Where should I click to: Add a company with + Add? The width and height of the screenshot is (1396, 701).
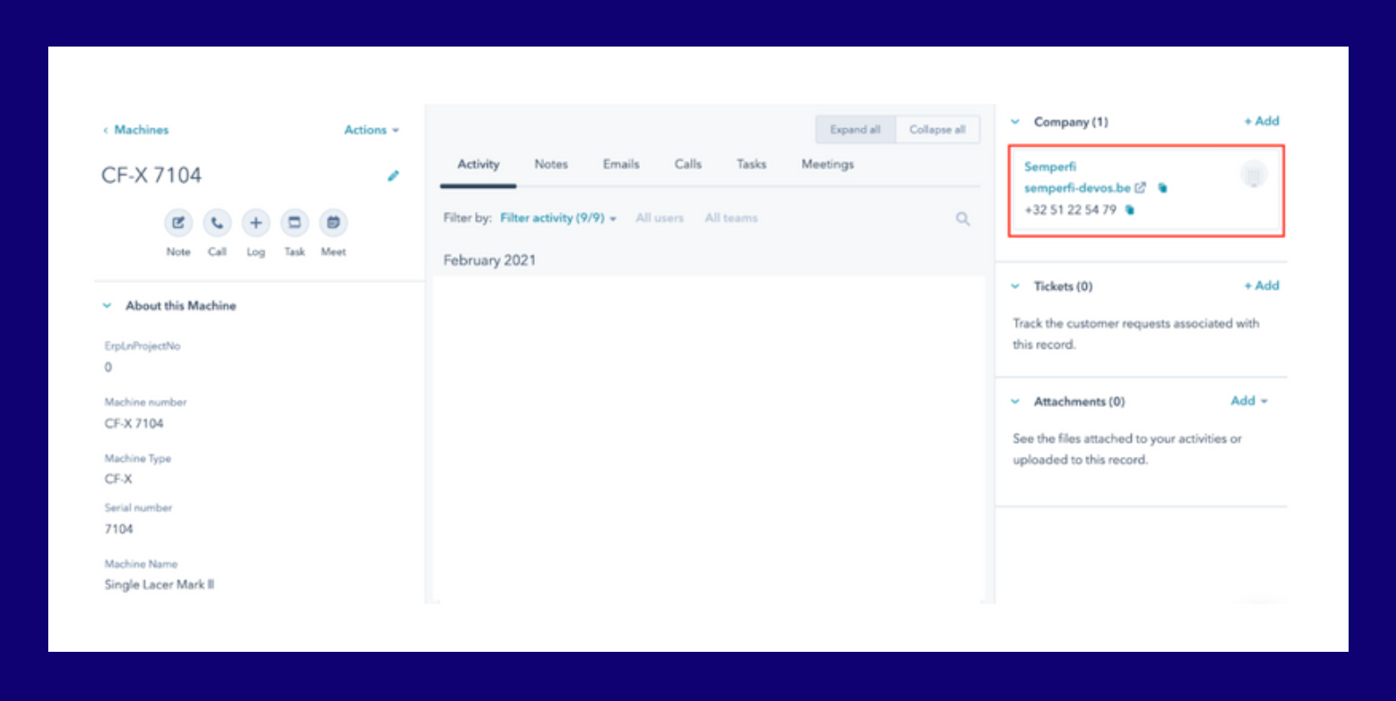tap(1262, 121)
